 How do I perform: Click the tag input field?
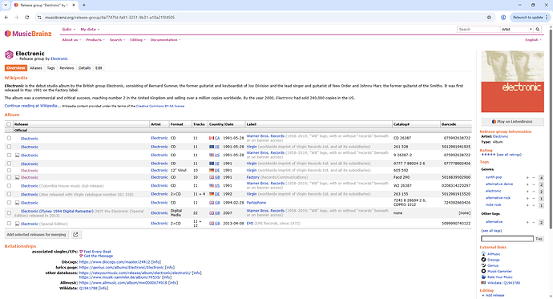coord(507,239)
